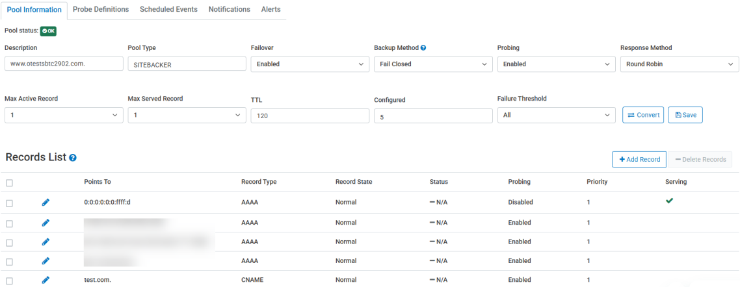
Task: Open the Scheduled Events tab
Action: coord(168,10)
